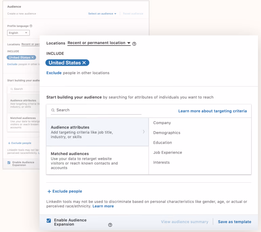
Task: Click the Audience attributes chevron arrow
Action: tap(144, 132)
